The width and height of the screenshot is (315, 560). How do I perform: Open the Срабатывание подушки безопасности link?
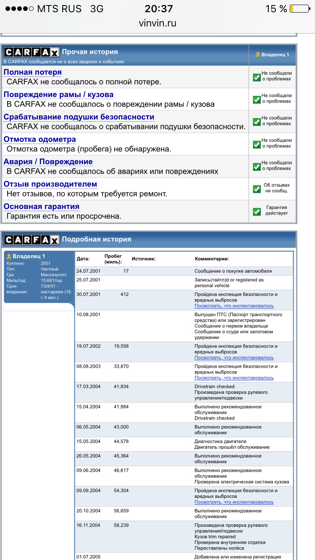79,117
